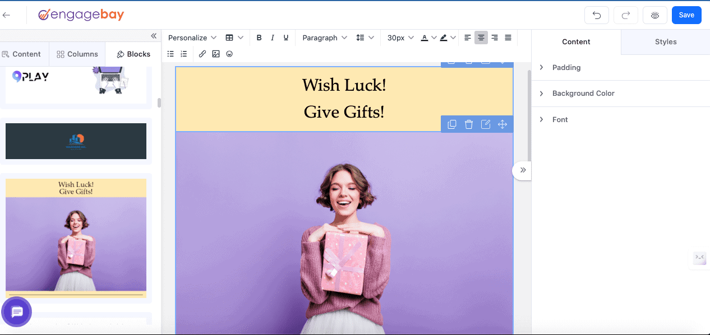Apply the current text color

[425, 38]
